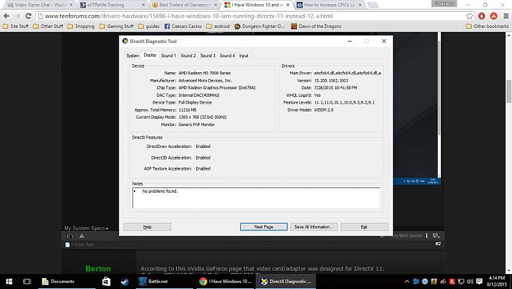Click Save All Information button
Image resolution: width=512 pixels, height=289 pixels.
coord(313,227)
